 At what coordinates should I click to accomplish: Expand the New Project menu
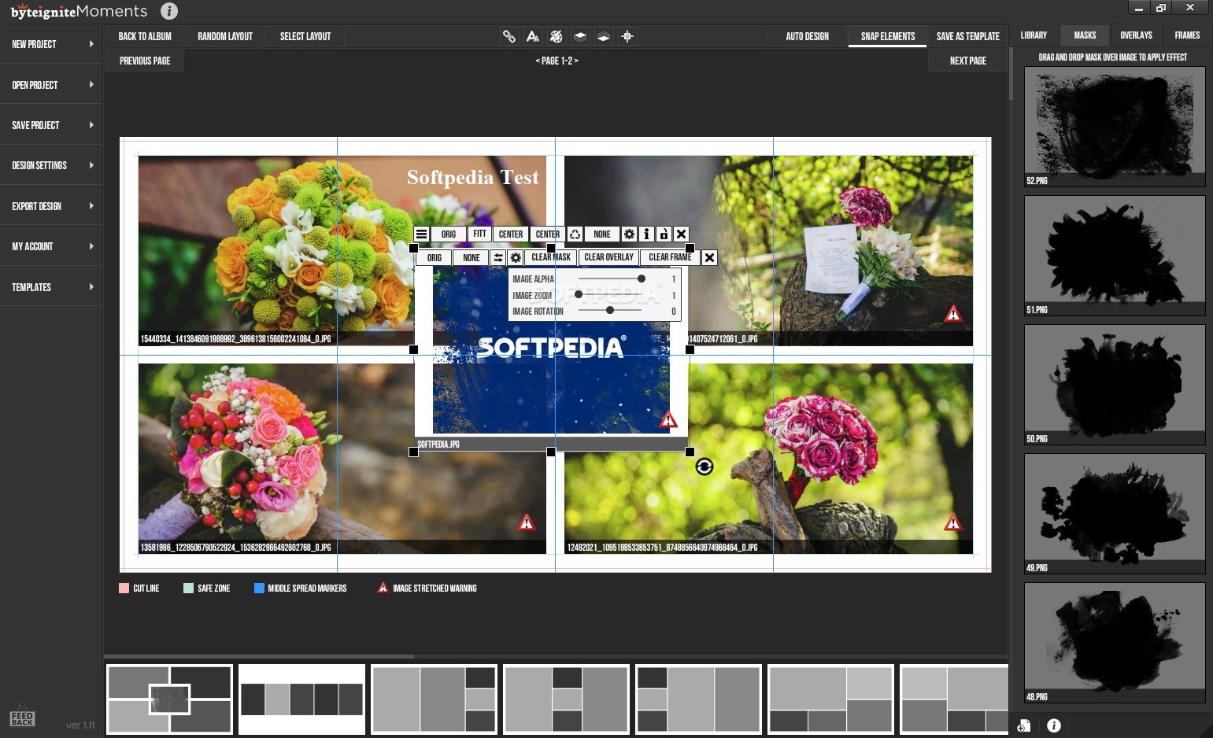(51, 44)
